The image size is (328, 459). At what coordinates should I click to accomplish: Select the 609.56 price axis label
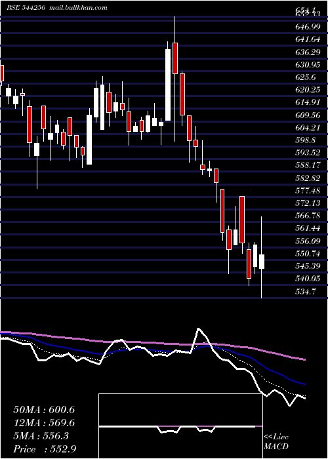(307, 115)
